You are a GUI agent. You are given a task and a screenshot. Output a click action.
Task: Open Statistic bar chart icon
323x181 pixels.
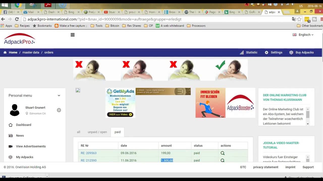[242, 53]
